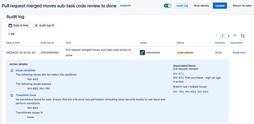Click INV-693 under did not match condition

pyautogui.click(x=33, y=79)
